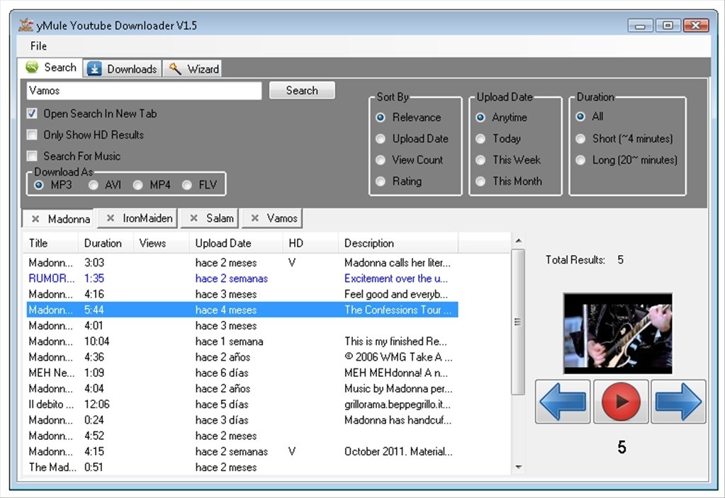Click the guitar video thumbnail
The height and width of the screenshot is (498, 725).
click(618, 334)
